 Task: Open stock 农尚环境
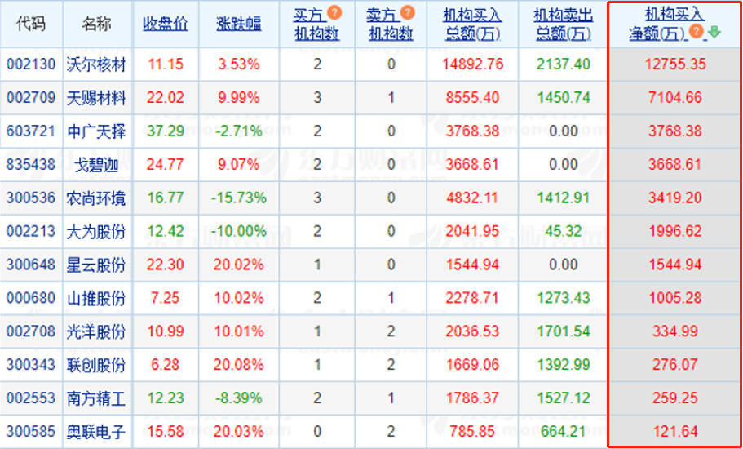[97, 198]
